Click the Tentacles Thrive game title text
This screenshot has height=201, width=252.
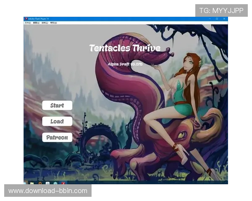pos(125,48)
